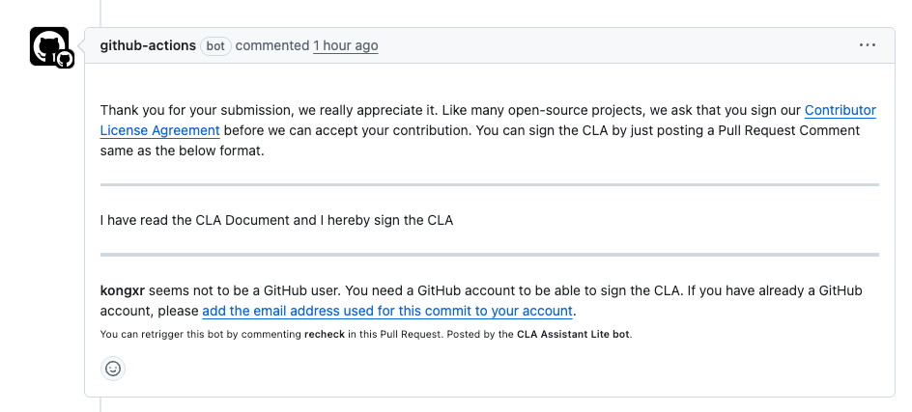Open the "1 hour ago" timestamp permalink
This screenshot has height=412, width=912.
click(x=345, y=45)
